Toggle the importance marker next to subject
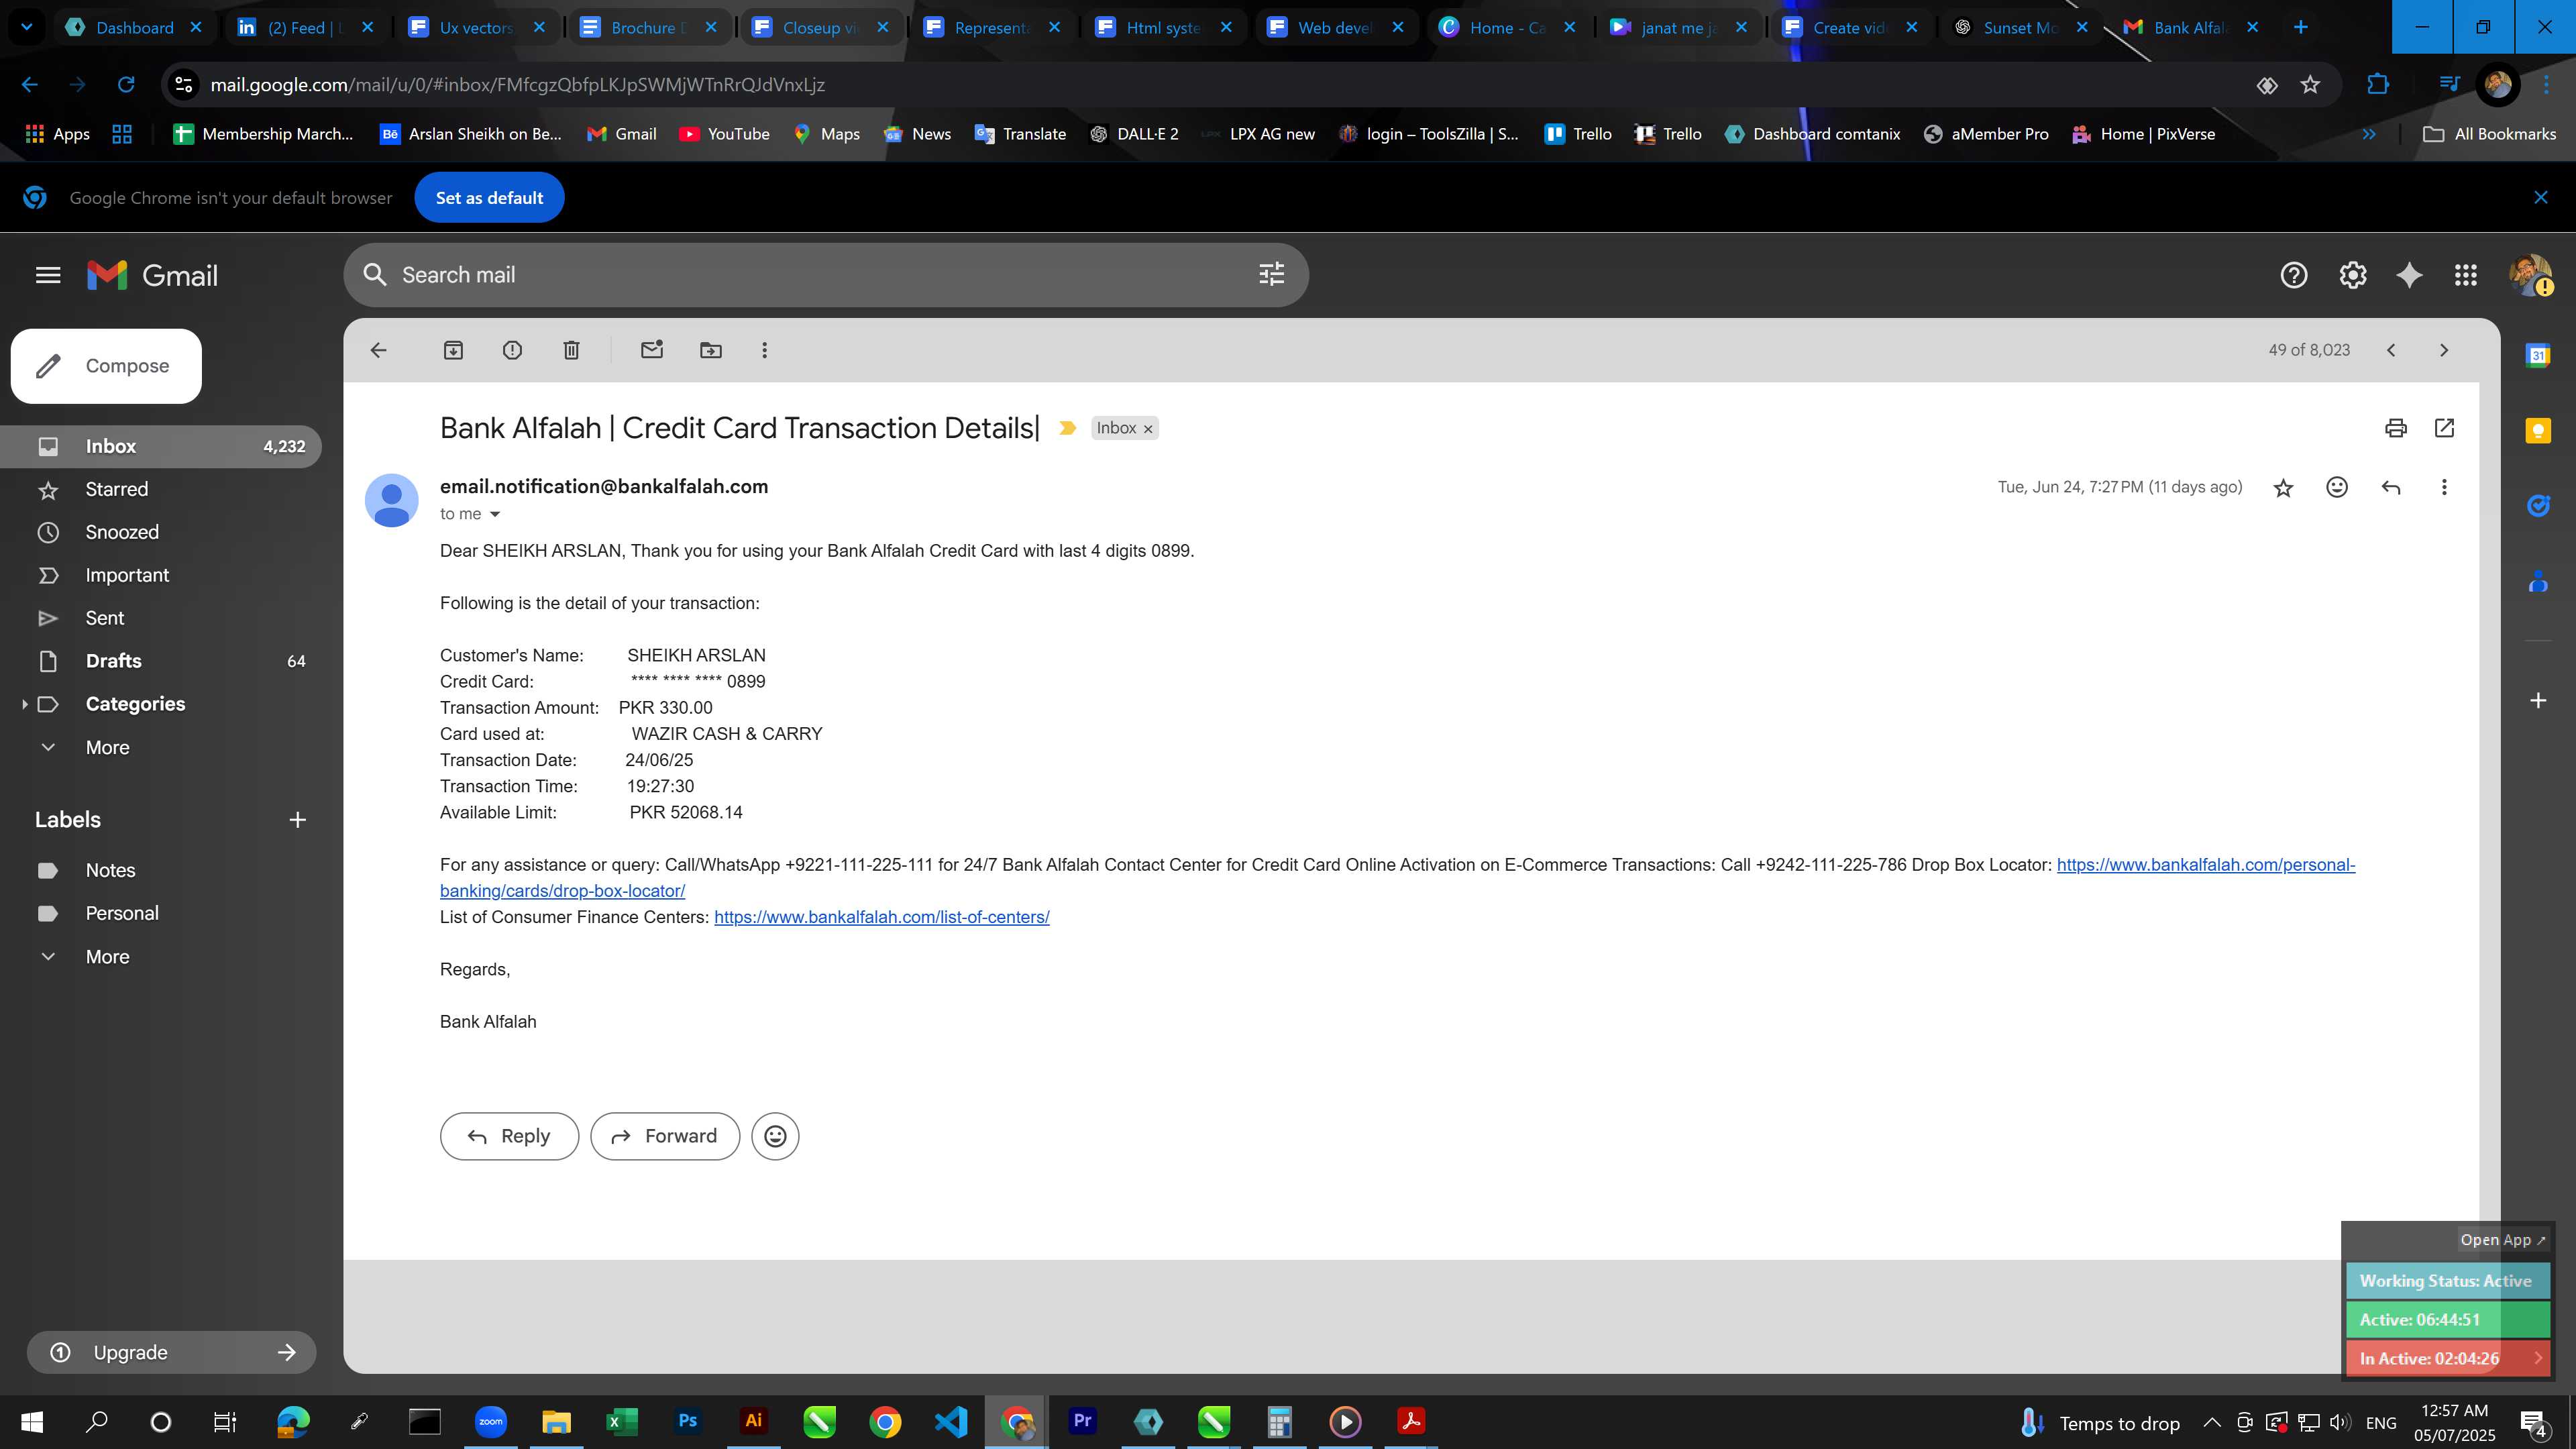Image resolution: width=2576 pixels, height=1449 pixels. click(1067, 428)
